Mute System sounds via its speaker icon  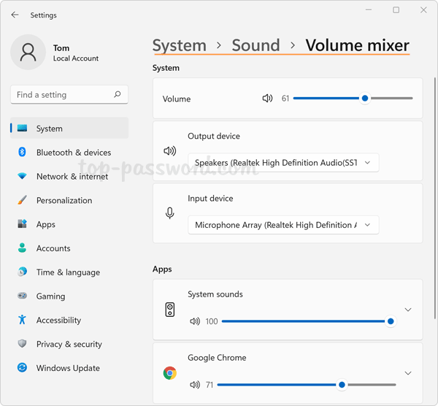click(195, 321)
